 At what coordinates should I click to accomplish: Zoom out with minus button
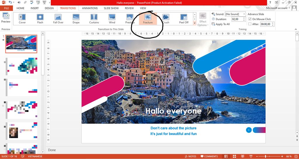tap(257, 156)
